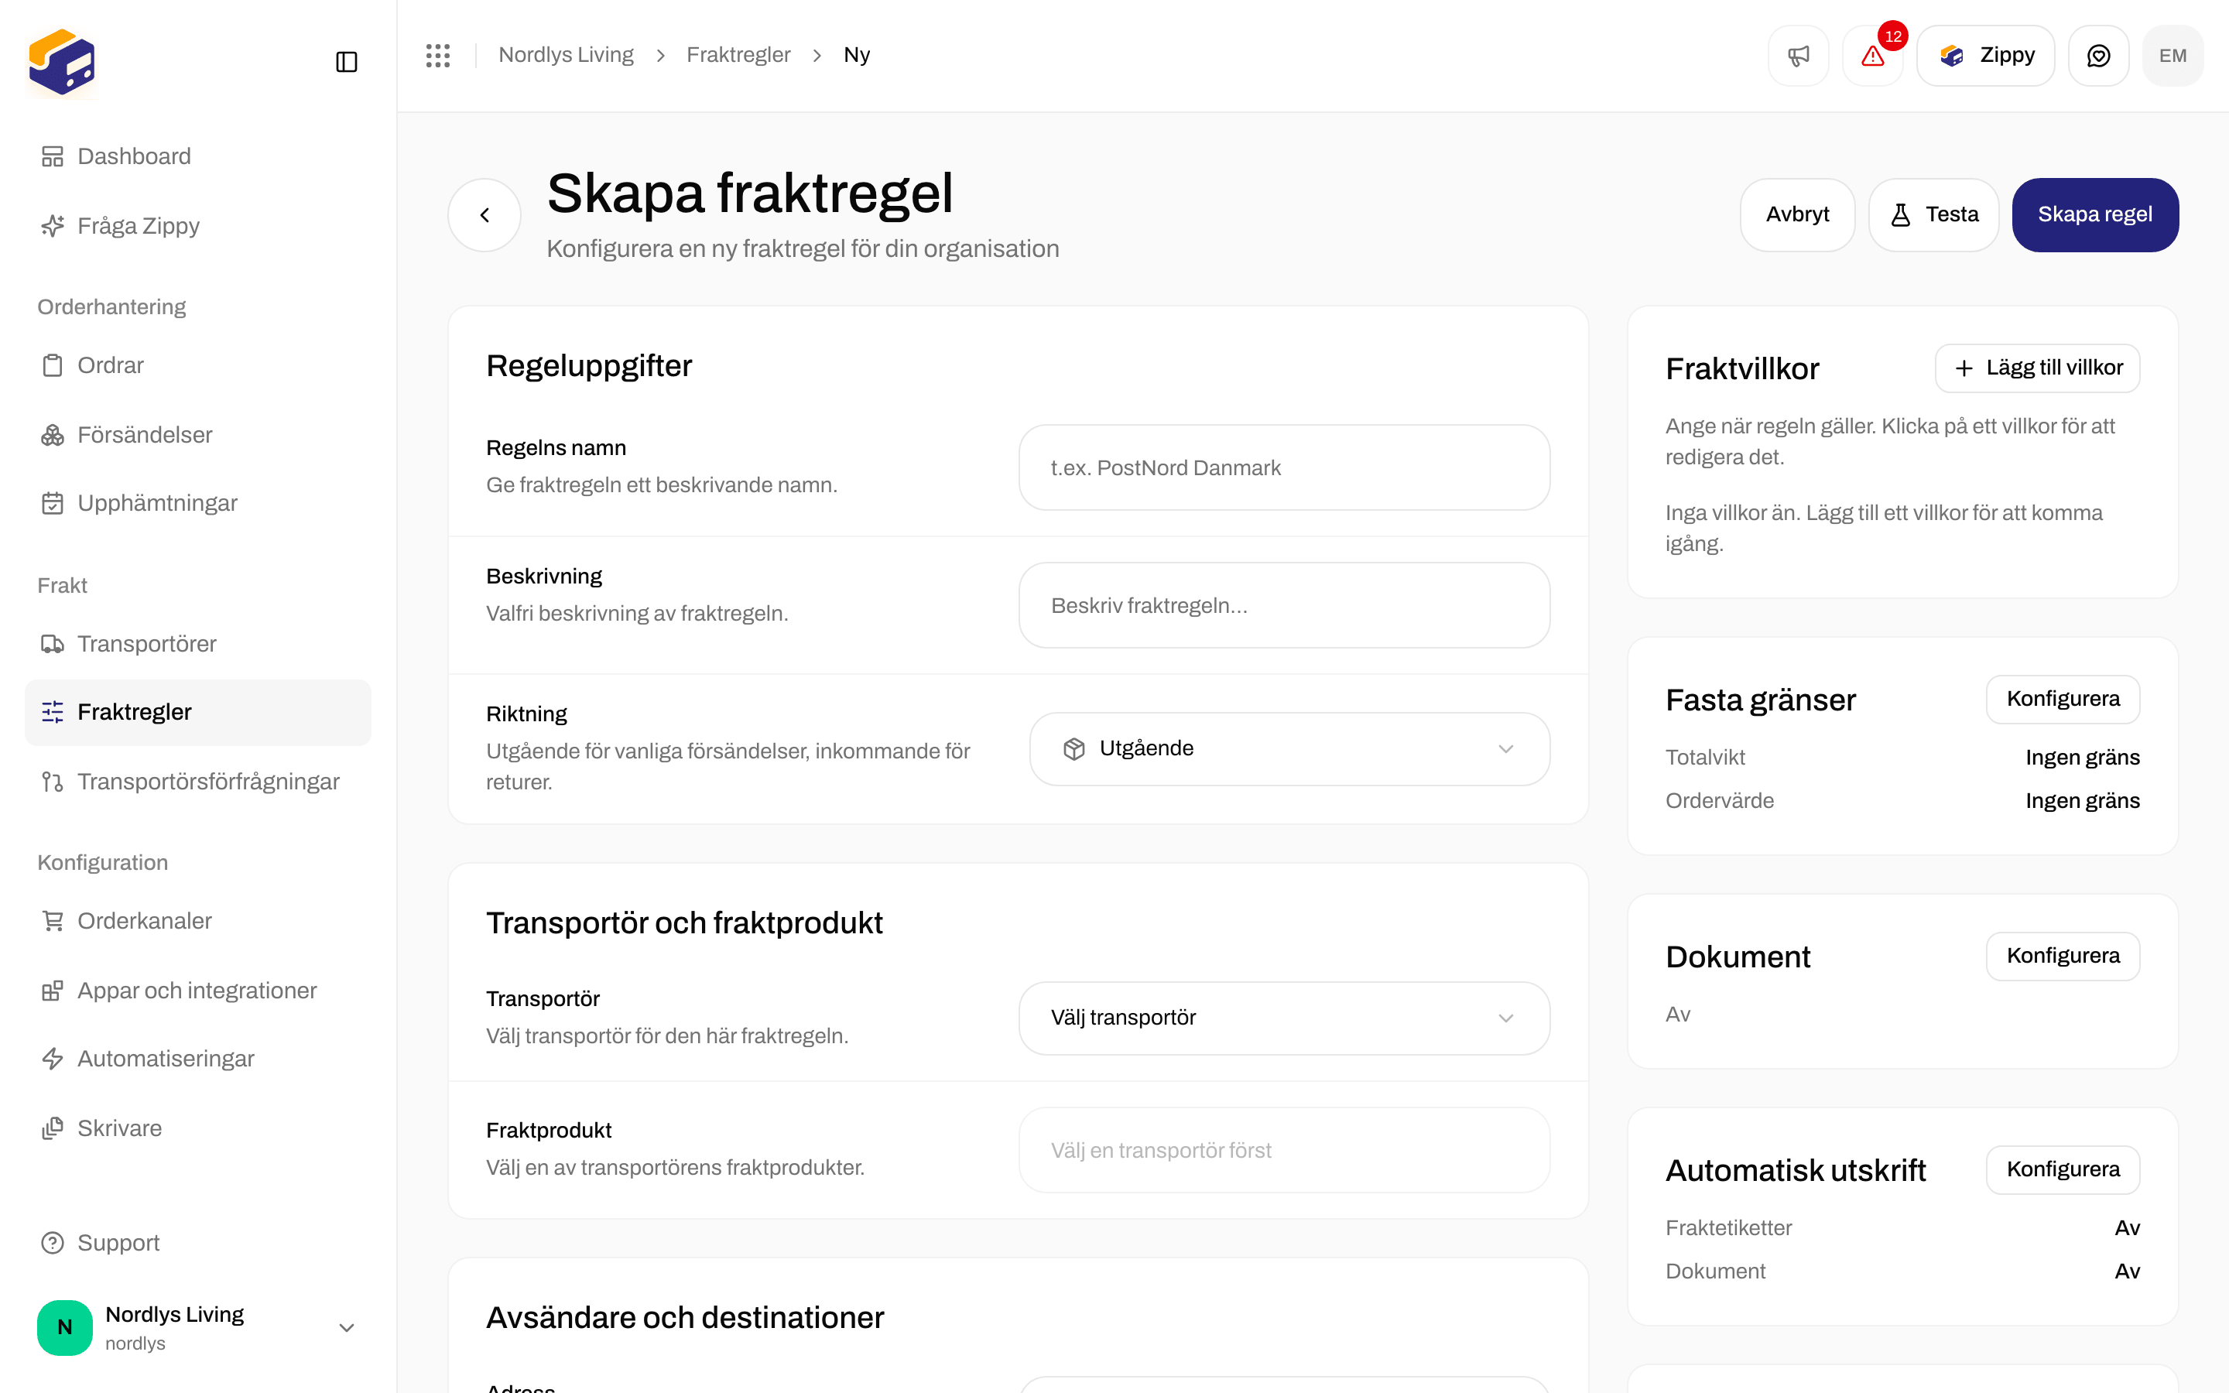Click the Avbryt button
Image resolution: width=2229 pixels, height=1393 pixels.
pos(1797,214)
